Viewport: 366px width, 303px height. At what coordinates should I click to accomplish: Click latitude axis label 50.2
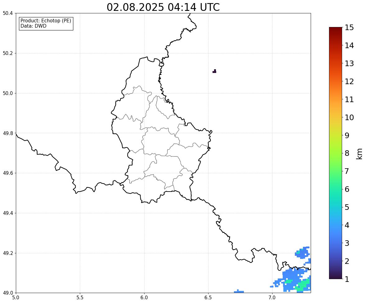point(8,53)
